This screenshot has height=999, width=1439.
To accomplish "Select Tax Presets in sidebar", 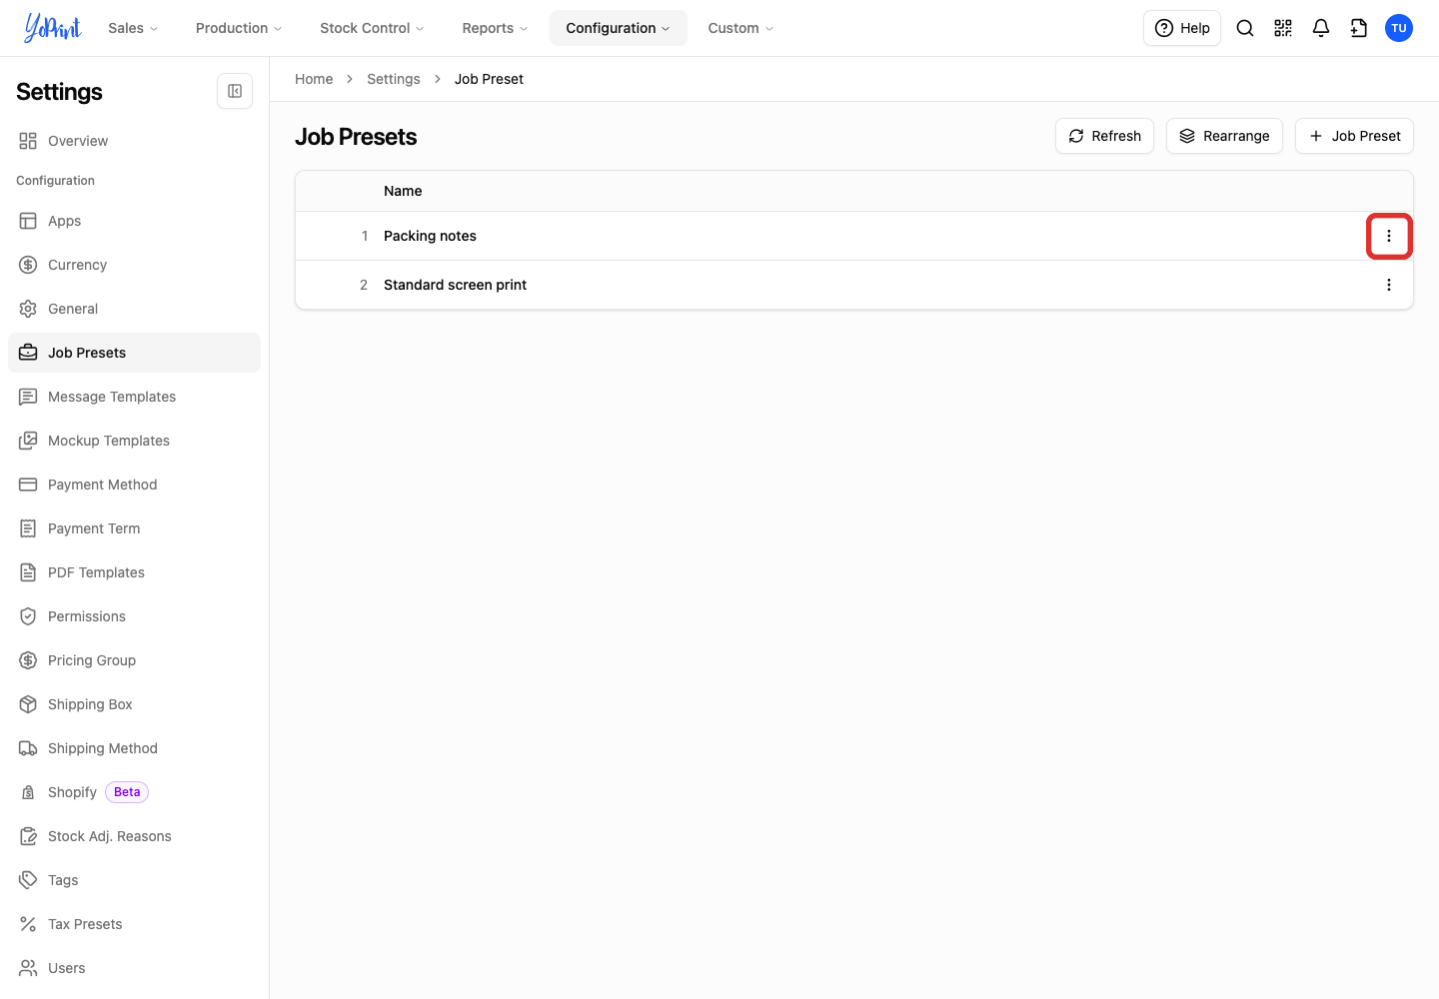I will (134, 924).
